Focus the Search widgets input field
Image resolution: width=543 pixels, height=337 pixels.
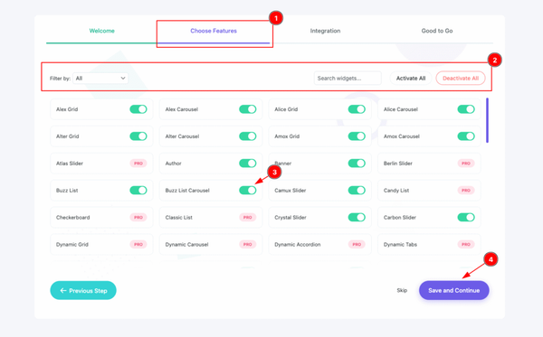[348, 78]
